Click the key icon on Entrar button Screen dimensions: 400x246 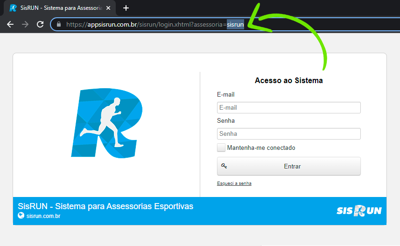pyautogui.click(x=224, y=166)
